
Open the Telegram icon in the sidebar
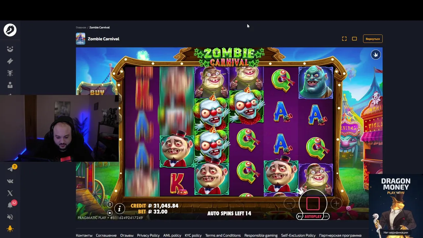coord(10,169)
